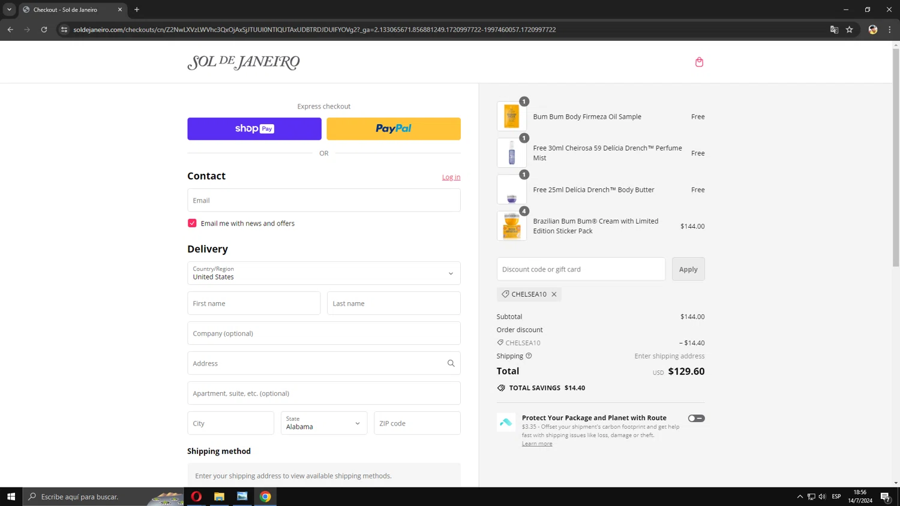Click the Delícia Drench Body Butter thumbnail
900x506 pixels.
point(512,189)
